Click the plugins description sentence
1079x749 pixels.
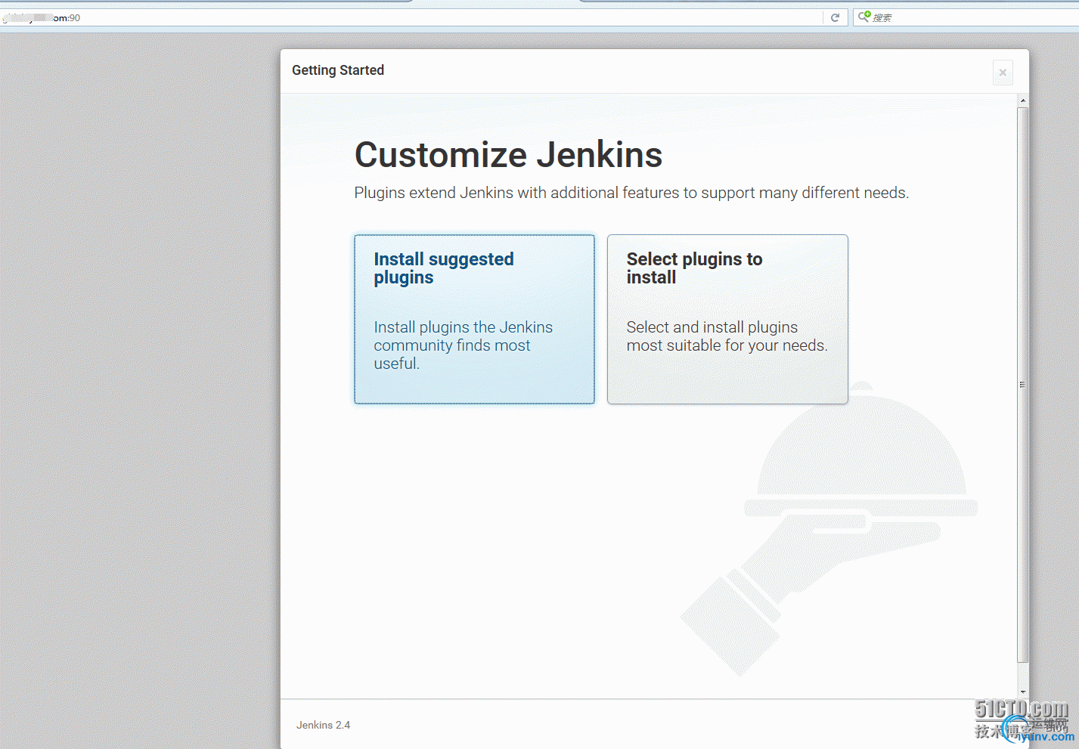[631, 193]
